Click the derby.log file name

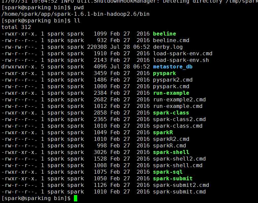pyautogui.click(x=168, y=47)
